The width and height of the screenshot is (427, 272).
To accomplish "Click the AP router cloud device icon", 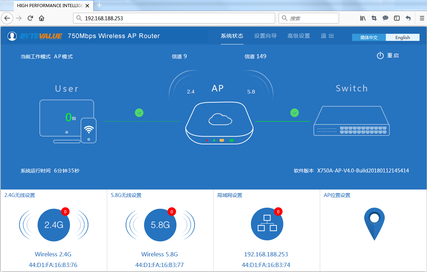I will [x=220, y=123].
